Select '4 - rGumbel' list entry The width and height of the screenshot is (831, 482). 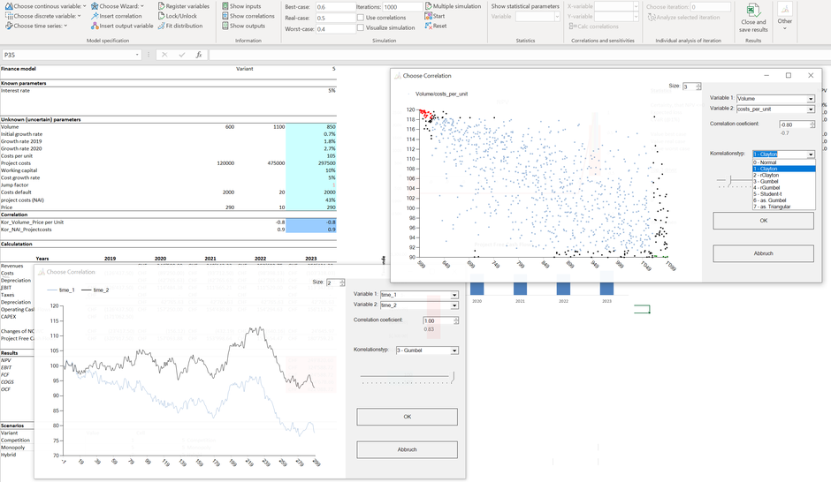pos(784,188)
